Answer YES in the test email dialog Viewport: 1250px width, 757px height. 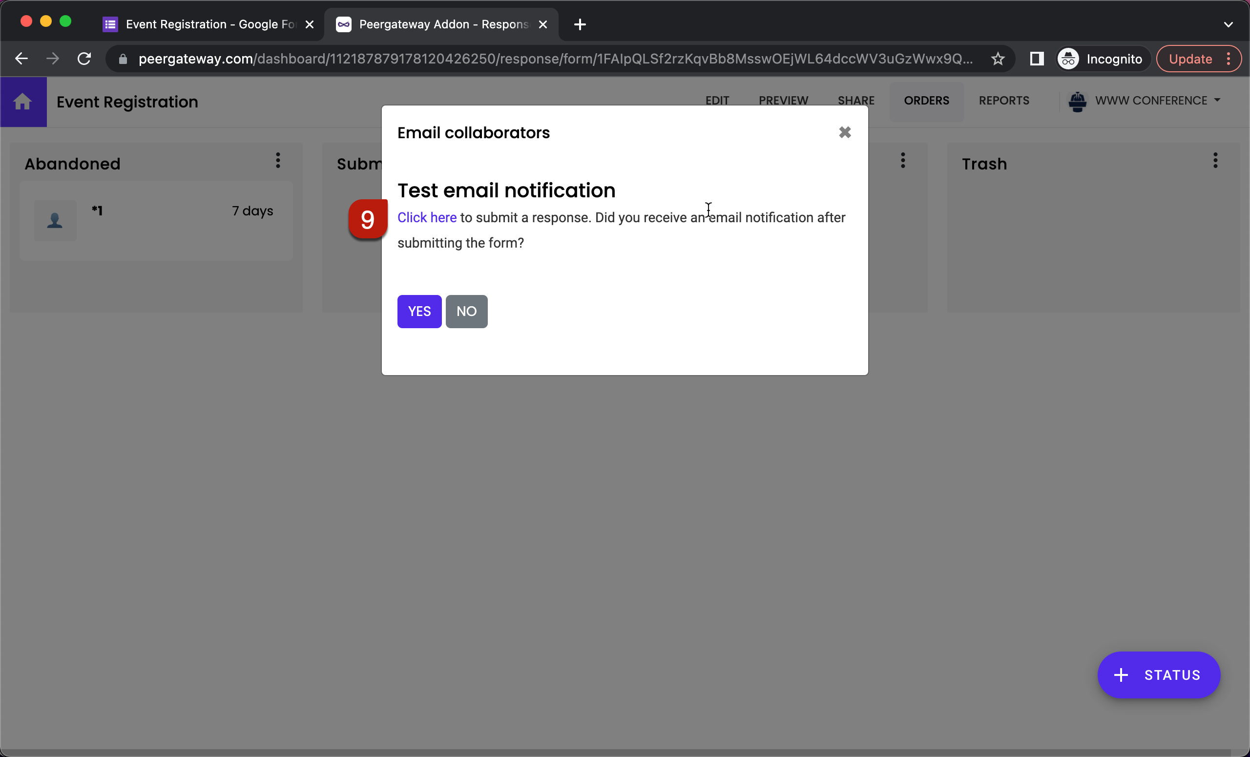(x=419, y=311)
